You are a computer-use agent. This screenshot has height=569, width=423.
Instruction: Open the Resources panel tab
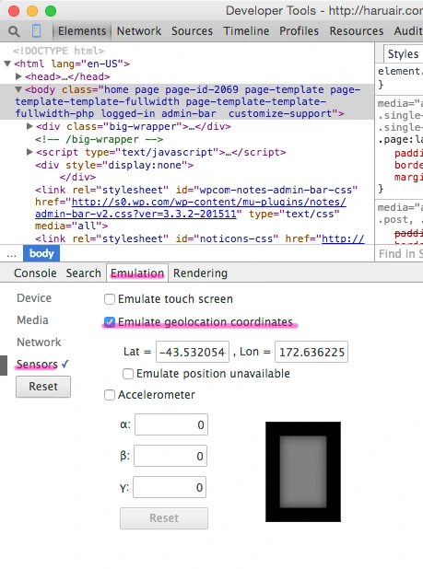357,31
